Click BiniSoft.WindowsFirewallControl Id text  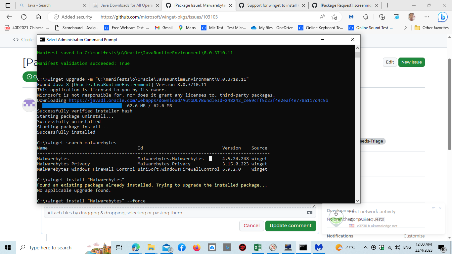click(x=179, y=169)
